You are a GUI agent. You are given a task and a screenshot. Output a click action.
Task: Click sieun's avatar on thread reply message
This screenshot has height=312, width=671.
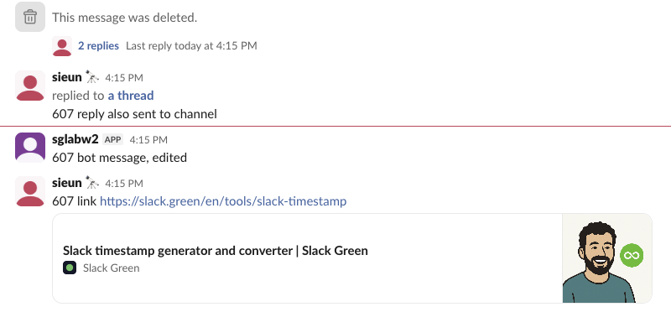[30, 86]
